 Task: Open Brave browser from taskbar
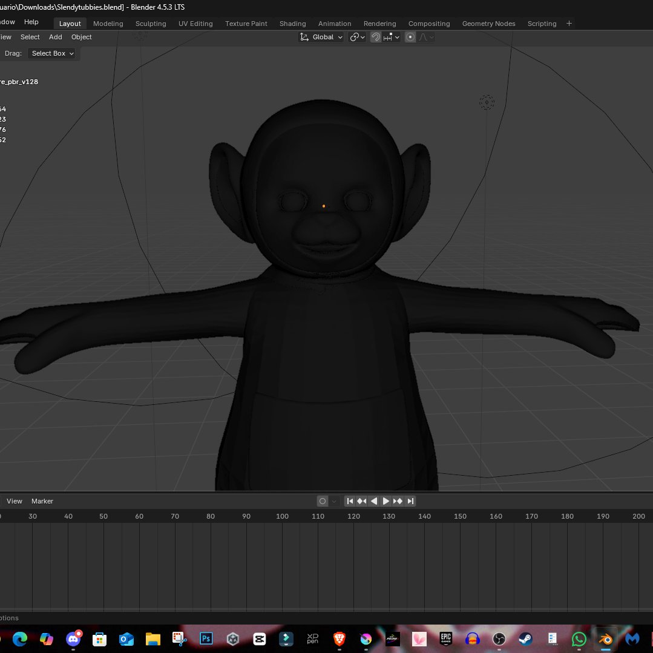click(340, 638)
